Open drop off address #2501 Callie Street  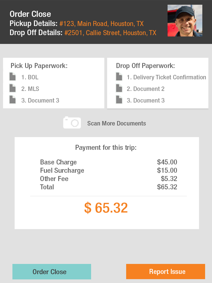(110, 33)
